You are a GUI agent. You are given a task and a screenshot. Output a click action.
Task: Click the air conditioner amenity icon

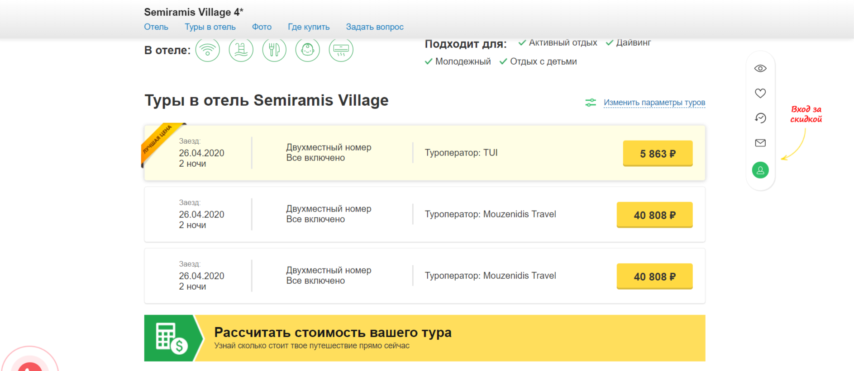pyautogui.click(x=341, y=50)
